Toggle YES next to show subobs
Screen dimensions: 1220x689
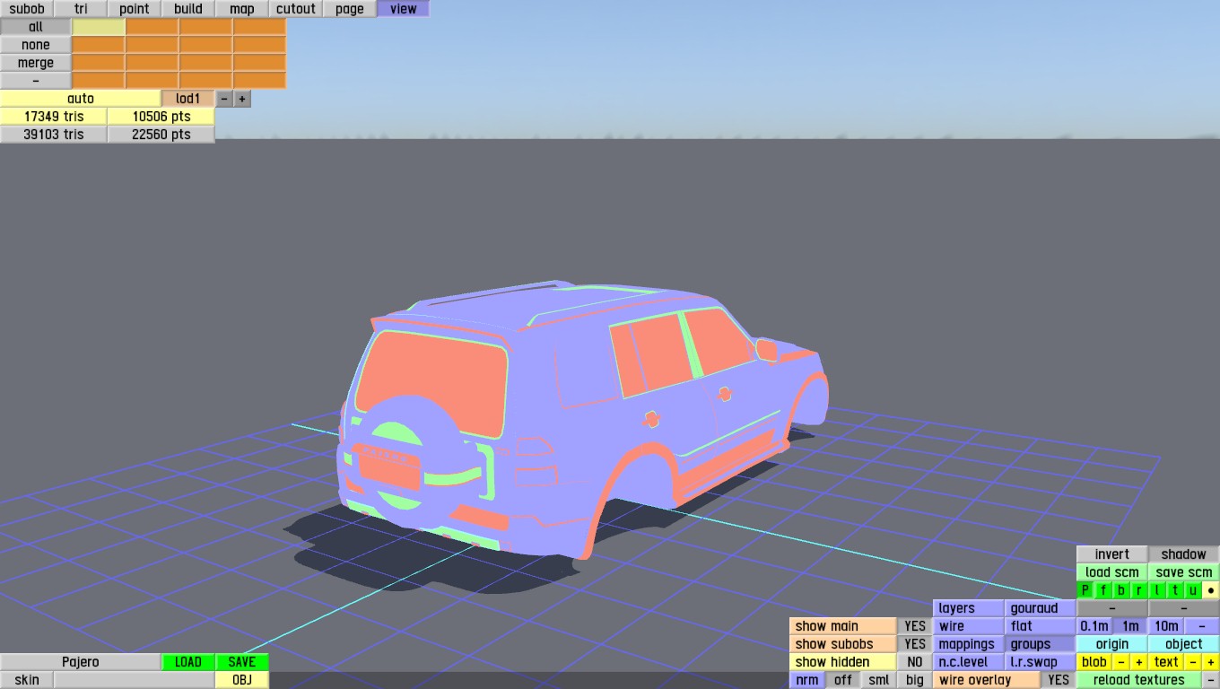point(915,644)
